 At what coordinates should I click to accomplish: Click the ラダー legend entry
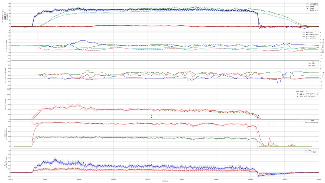click(x=312, y=64)
